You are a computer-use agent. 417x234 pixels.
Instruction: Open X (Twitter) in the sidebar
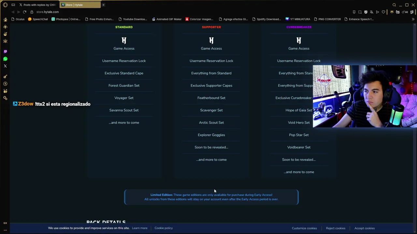[x=5, y=66]
